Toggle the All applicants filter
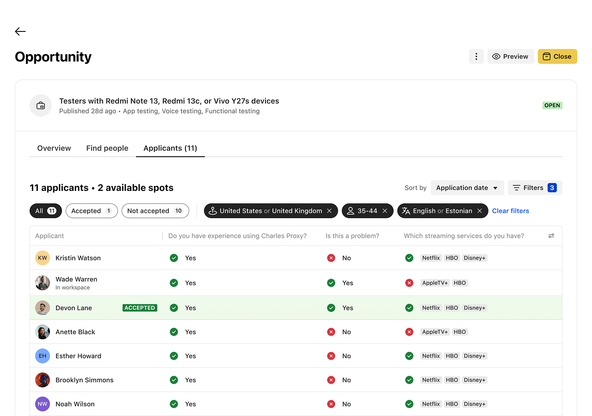The height and width of the screenshot is (416, 592). (x=45, y=210)
